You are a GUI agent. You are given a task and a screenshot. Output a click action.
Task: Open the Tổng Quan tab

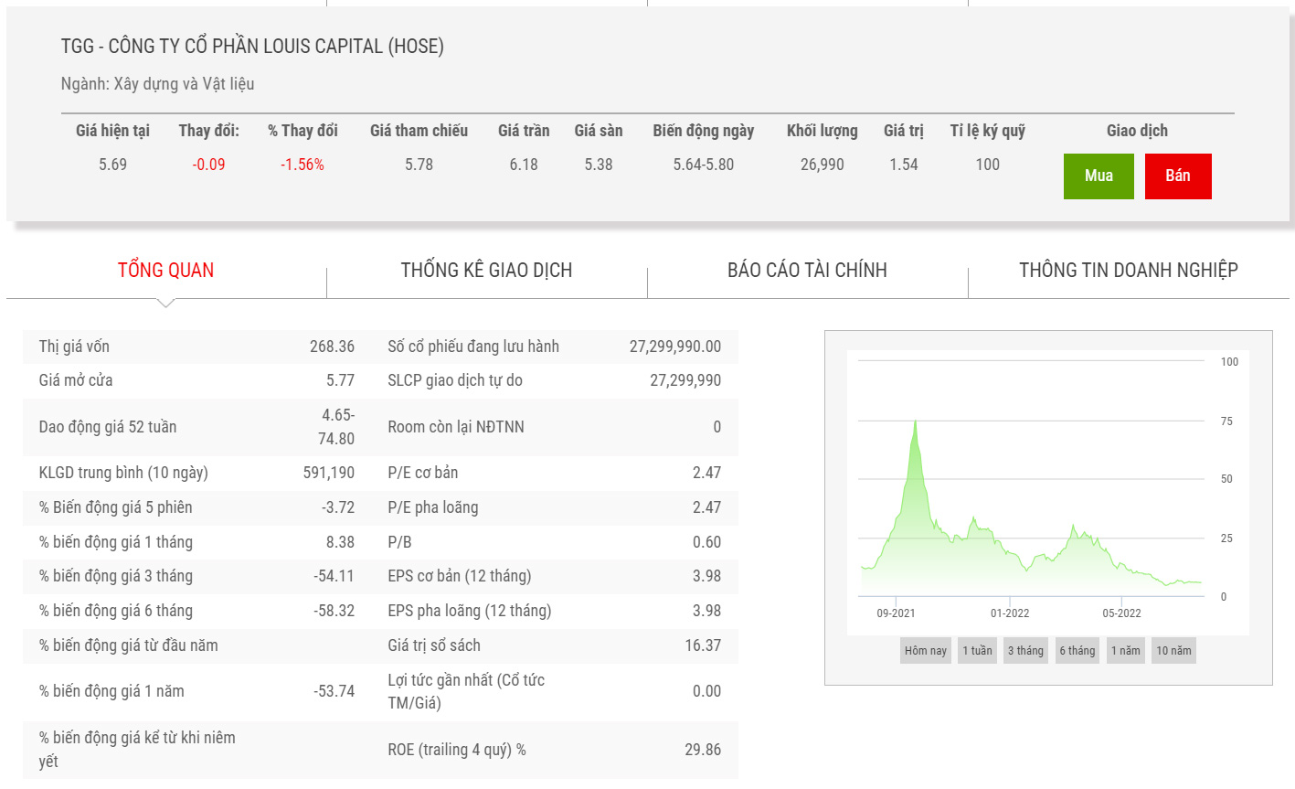165,271
